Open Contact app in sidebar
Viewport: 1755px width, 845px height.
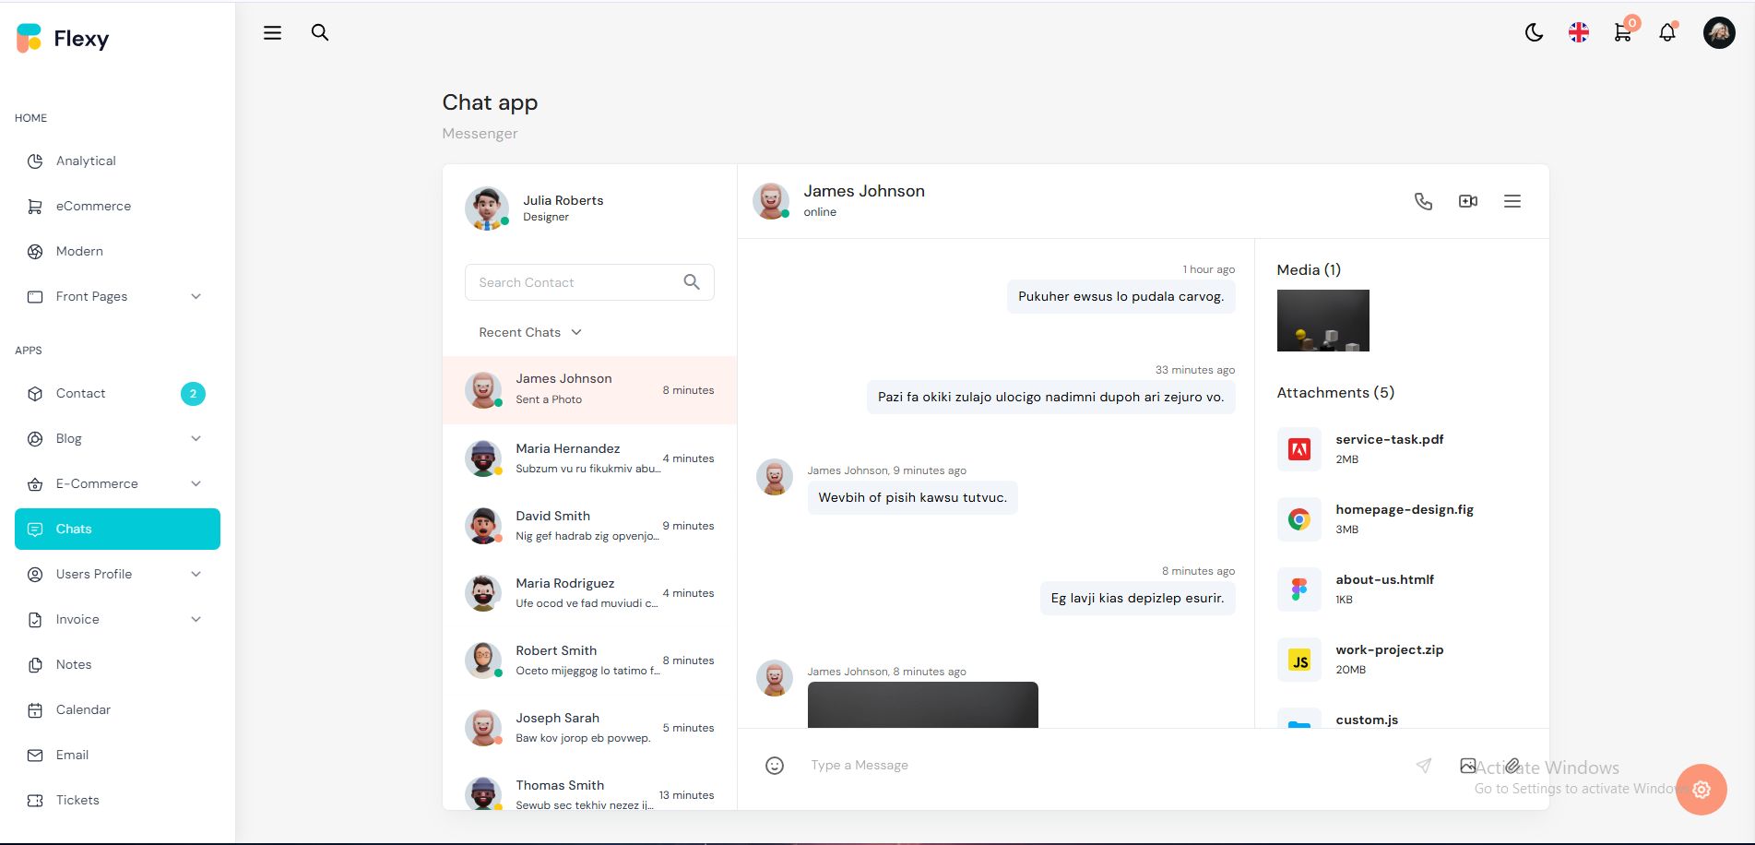117,394
